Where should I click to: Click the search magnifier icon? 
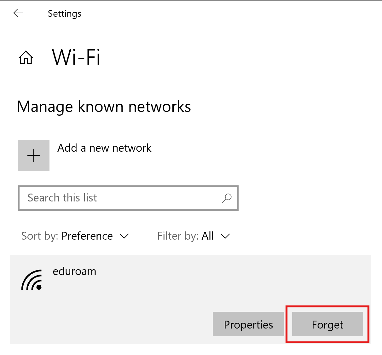tap(227, 198)
